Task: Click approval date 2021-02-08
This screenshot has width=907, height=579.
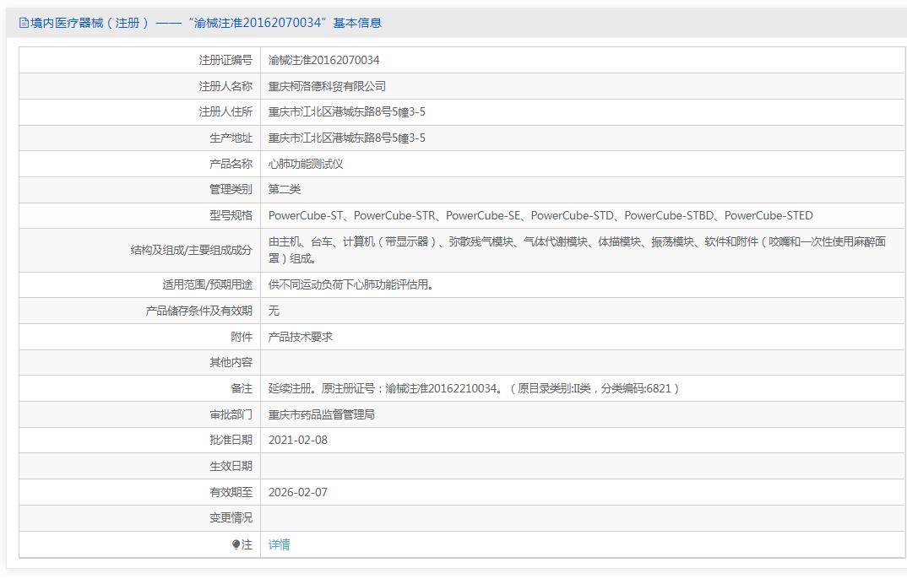Action: click(x=297, y=441)
